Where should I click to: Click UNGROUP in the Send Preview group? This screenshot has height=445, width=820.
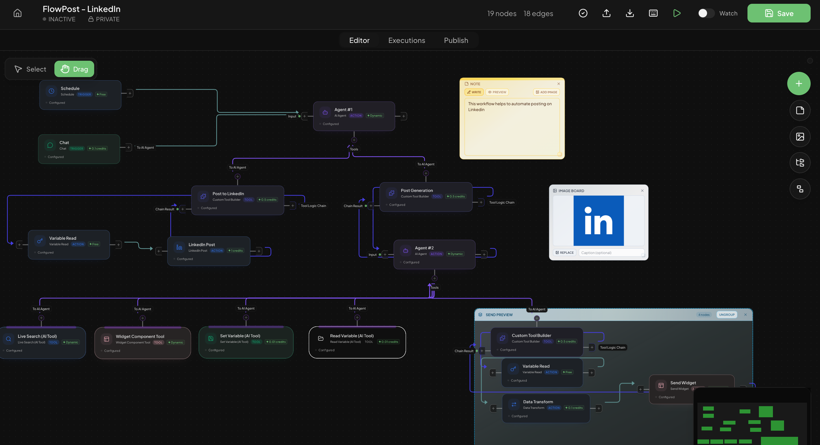coord(727,315)
